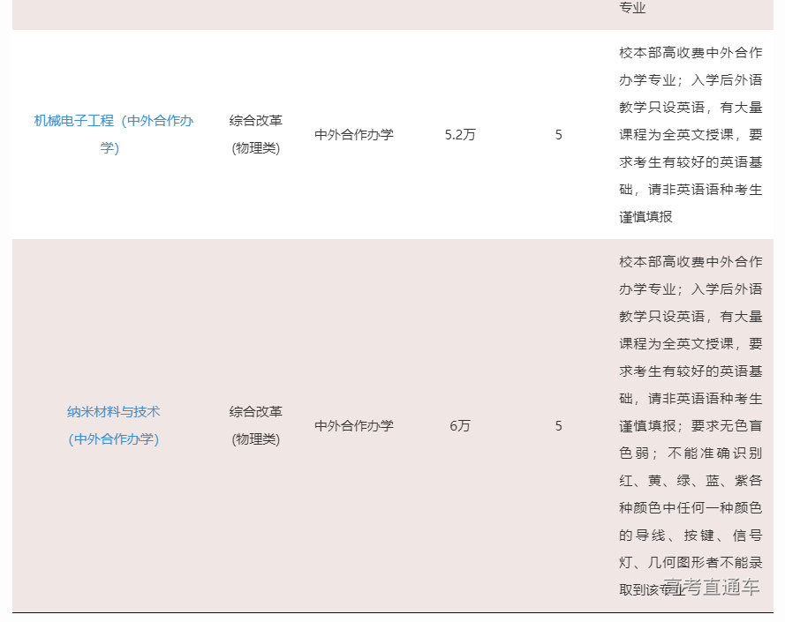Click the 高考直通车 watermark
Viewport: 785px width, 622px height.
click(x=712, y=588)
